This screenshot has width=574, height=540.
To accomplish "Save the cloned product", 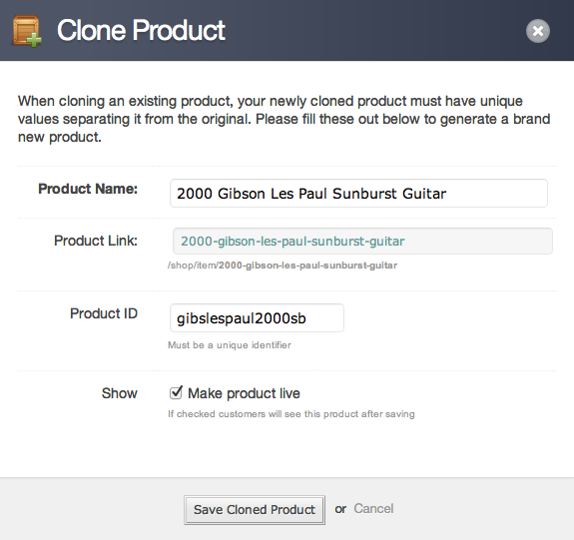I will pyautogui.click(x=255, y=510).
